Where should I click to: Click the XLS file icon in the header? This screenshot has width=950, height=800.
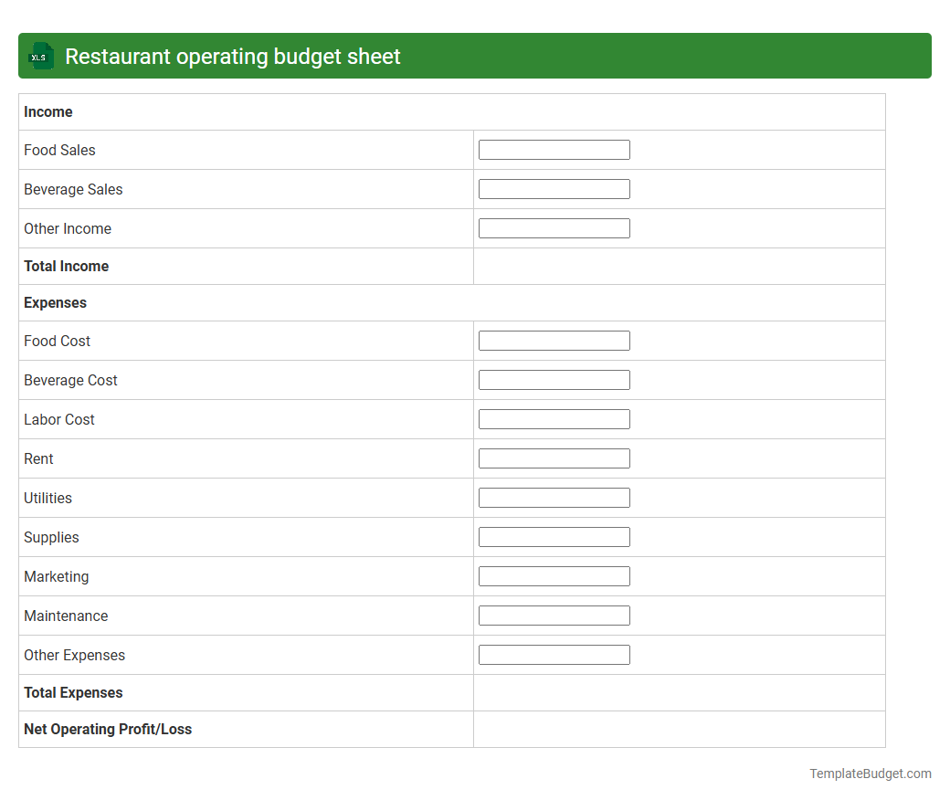point(40,56)
